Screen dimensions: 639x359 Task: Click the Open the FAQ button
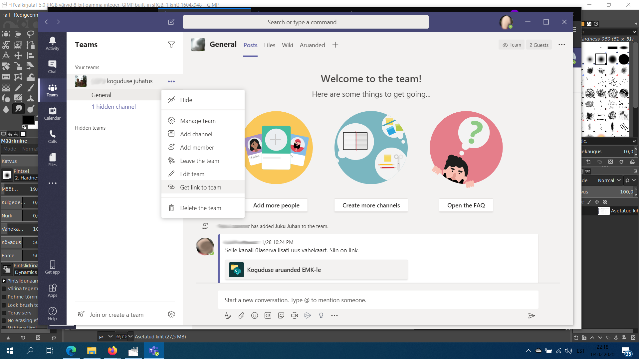point(466,205)
